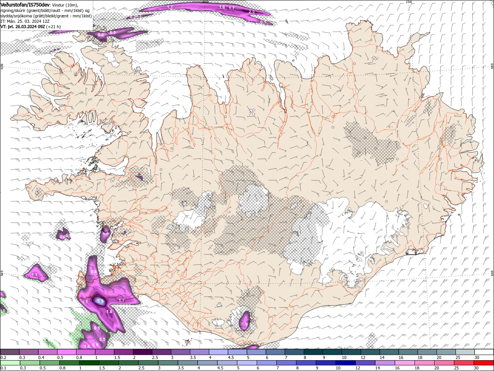Click the pinkish-red 25 swatch in lower legend row
494x371 pixels.
tap(464, 363)
